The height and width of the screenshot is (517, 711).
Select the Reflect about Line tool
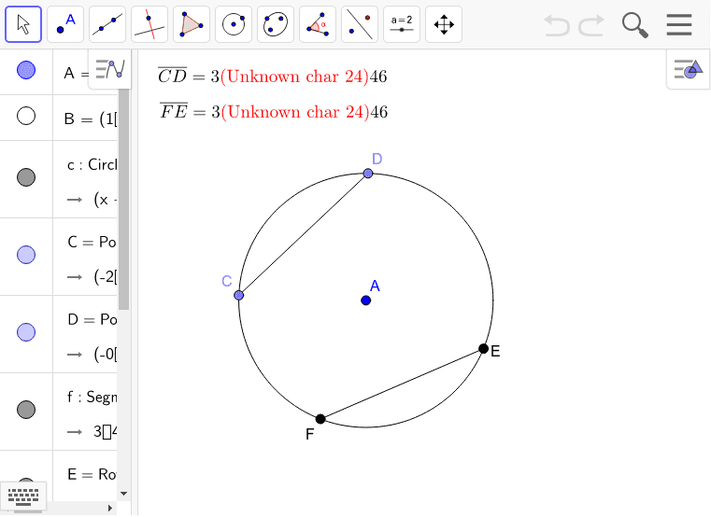tap(360, 24)
